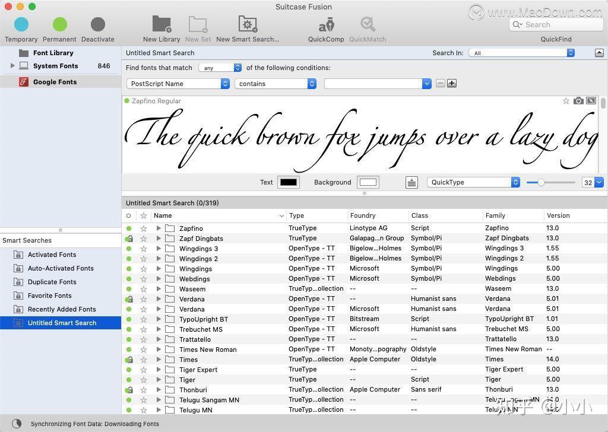Viewport: 608px width, 432px height.
Task: Switch to the Duplicate Fonts smart search
Action: click(x=52, y=282)
